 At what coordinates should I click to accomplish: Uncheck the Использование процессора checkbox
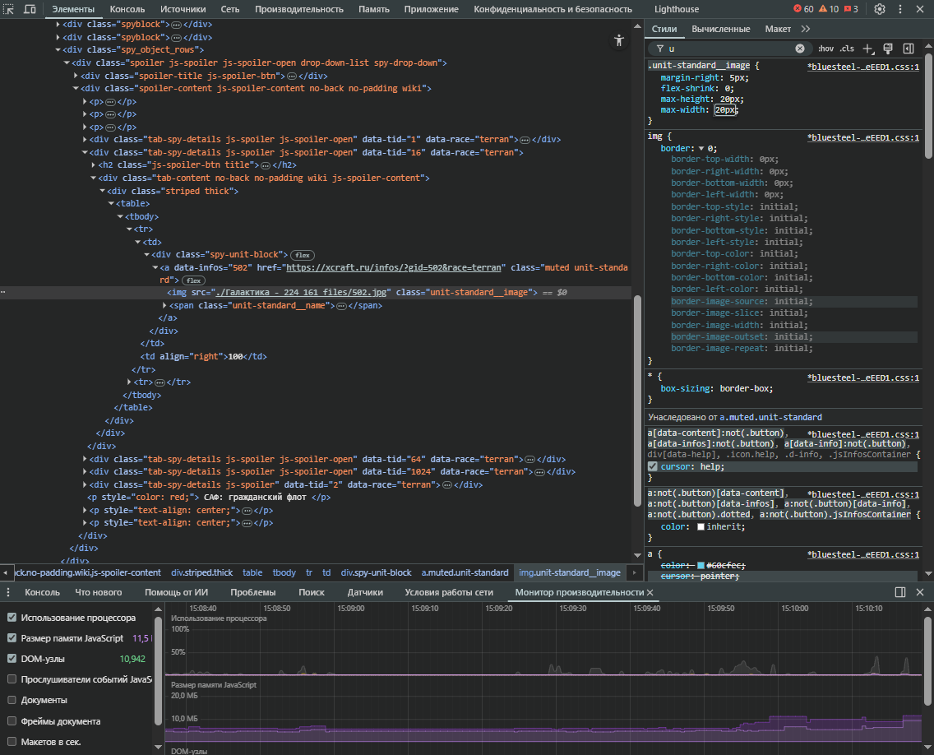pyautogui.click(x=12, y=618)
